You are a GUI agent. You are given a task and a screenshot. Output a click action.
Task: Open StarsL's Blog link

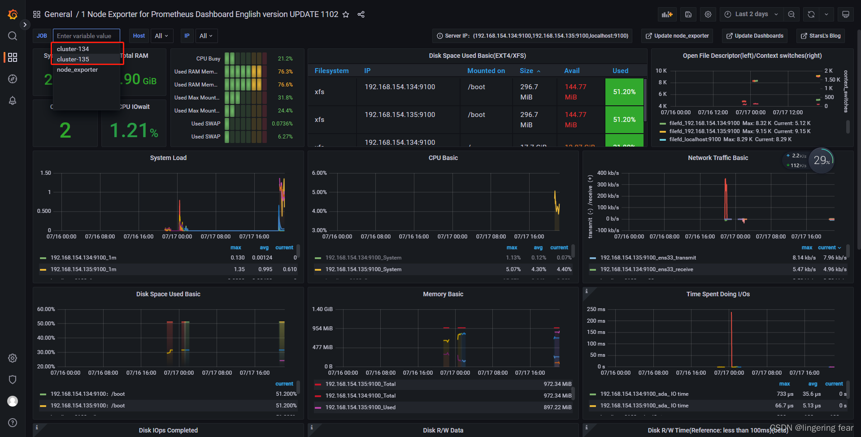click(820, 35)
